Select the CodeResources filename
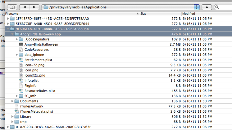The width and height of the screenshot is (232, 130). [x=37, y=50]
